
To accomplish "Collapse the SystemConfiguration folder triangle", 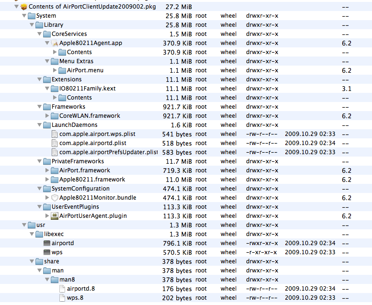I will pos(39,189).
